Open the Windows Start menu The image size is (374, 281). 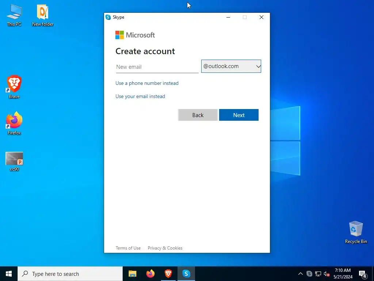9,274
